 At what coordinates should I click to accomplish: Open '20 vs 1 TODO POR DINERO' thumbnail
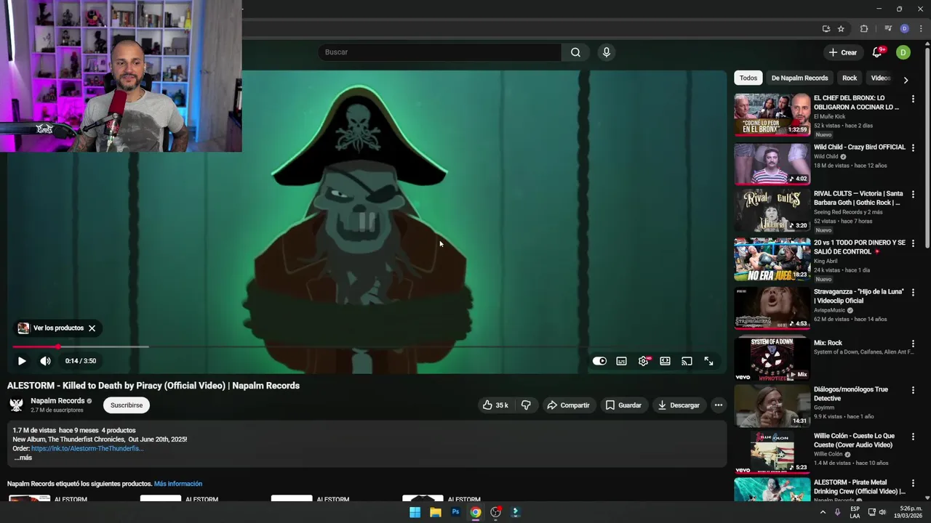point(772,259)
